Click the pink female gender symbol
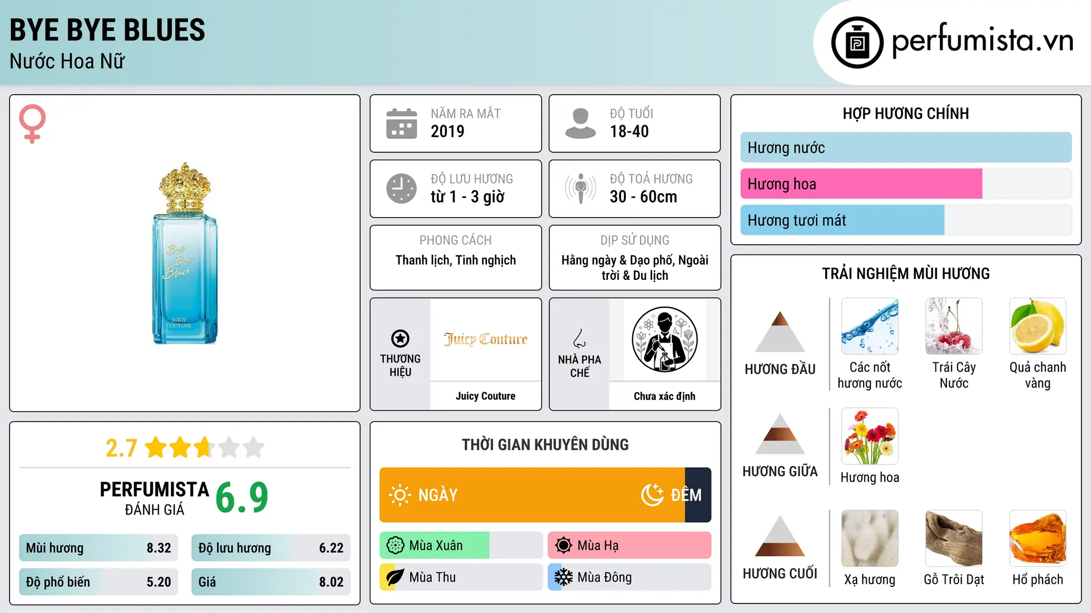The image size is (1091, 613). (x=32, y=123)
